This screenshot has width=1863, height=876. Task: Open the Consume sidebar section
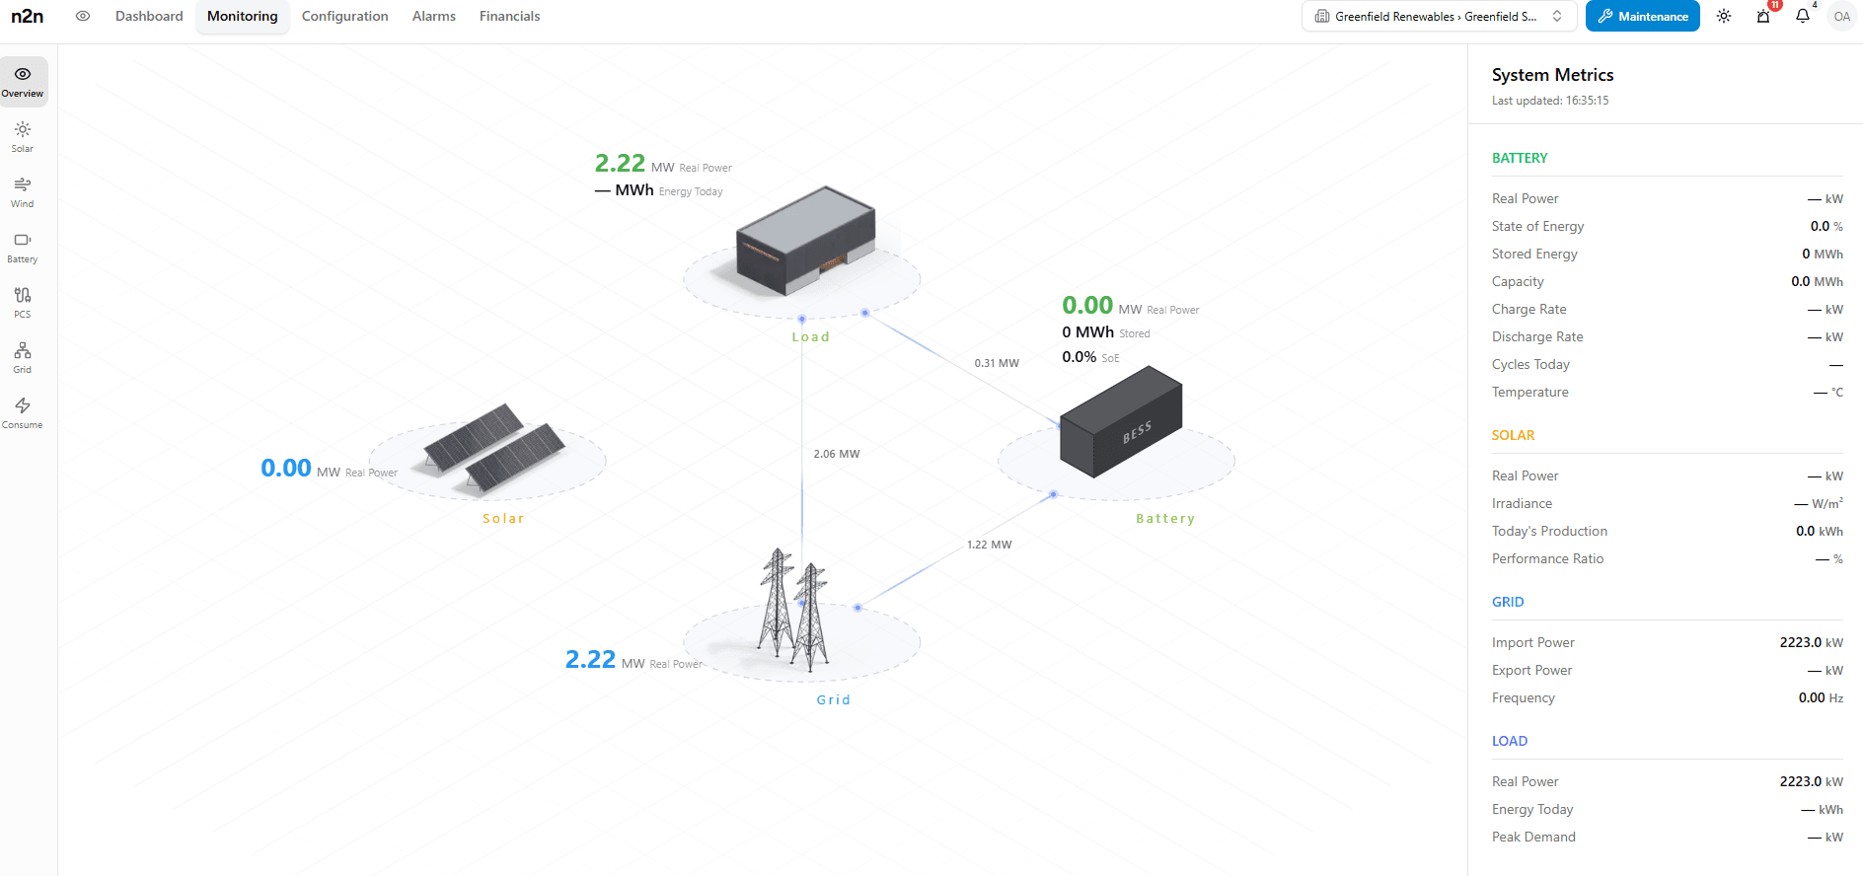[23, 412]
